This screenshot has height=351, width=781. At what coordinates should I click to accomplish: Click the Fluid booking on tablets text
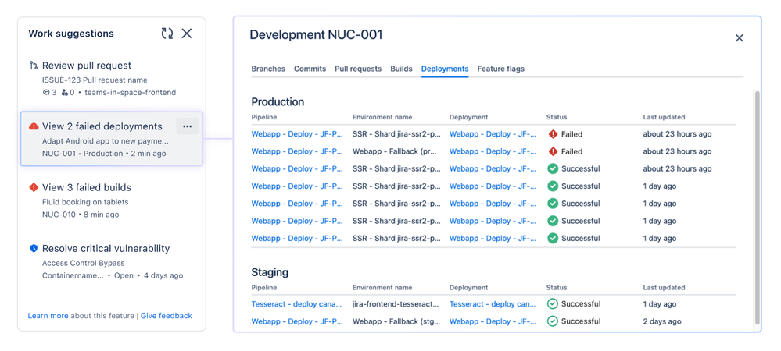coord(85,202)
